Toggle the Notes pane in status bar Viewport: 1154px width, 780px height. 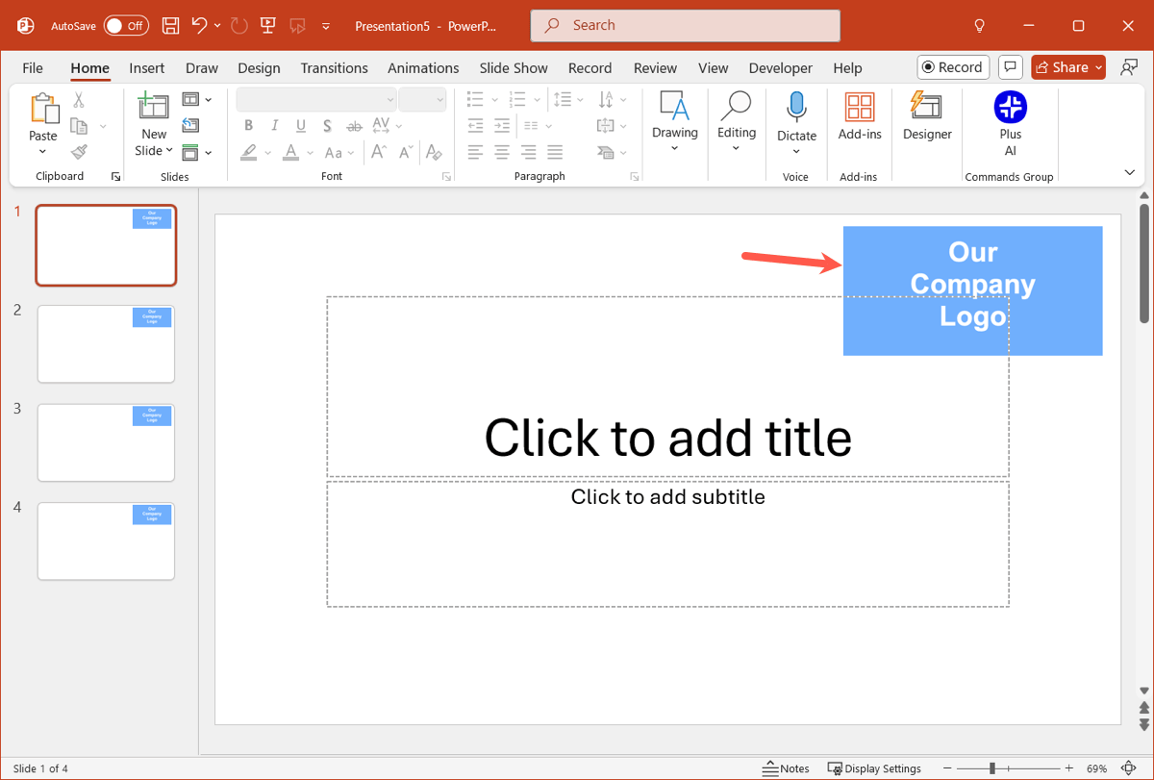point(786,768)
